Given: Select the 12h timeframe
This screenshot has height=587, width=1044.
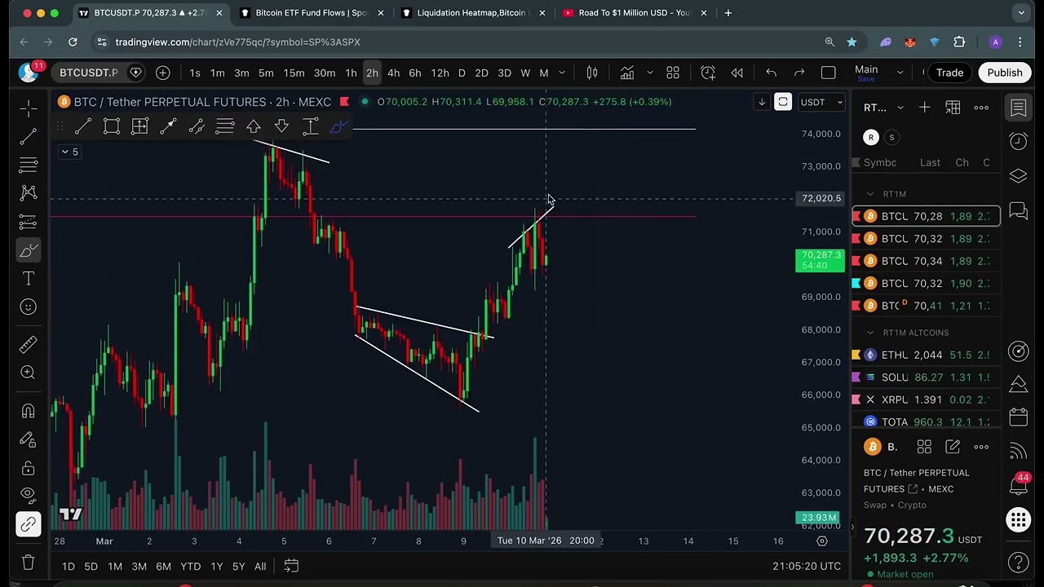Looking at the screenshot, I should click(x=440, y=73).
